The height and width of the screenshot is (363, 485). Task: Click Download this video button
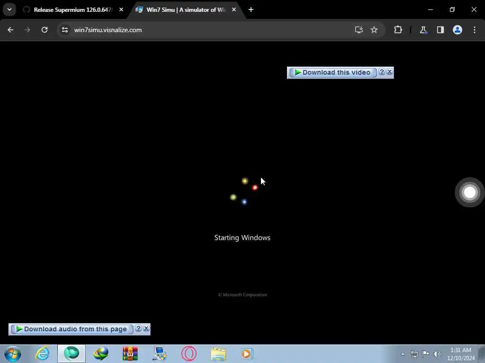[x=333, y=72]
